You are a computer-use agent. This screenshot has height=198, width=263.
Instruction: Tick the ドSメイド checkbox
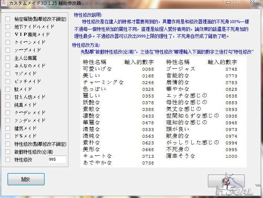7,136
